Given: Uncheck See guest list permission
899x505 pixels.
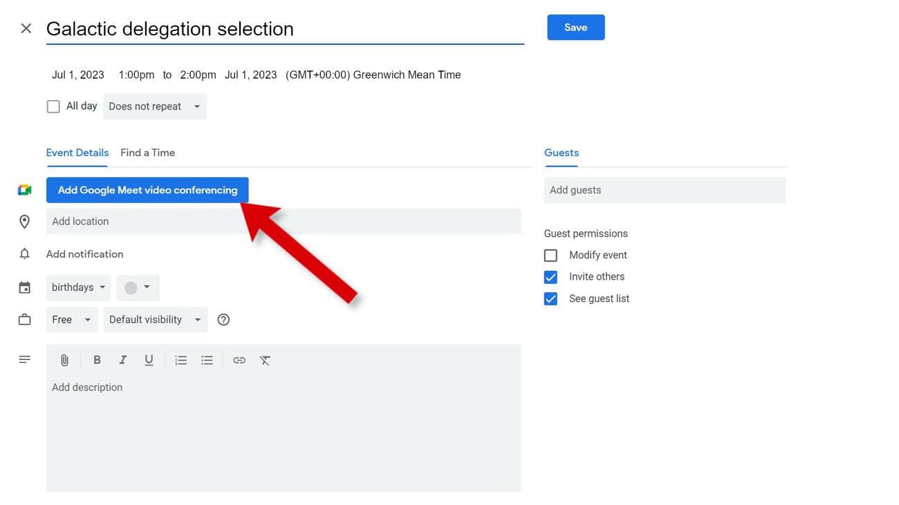Looking at the screenshot, I should [550, 299].
